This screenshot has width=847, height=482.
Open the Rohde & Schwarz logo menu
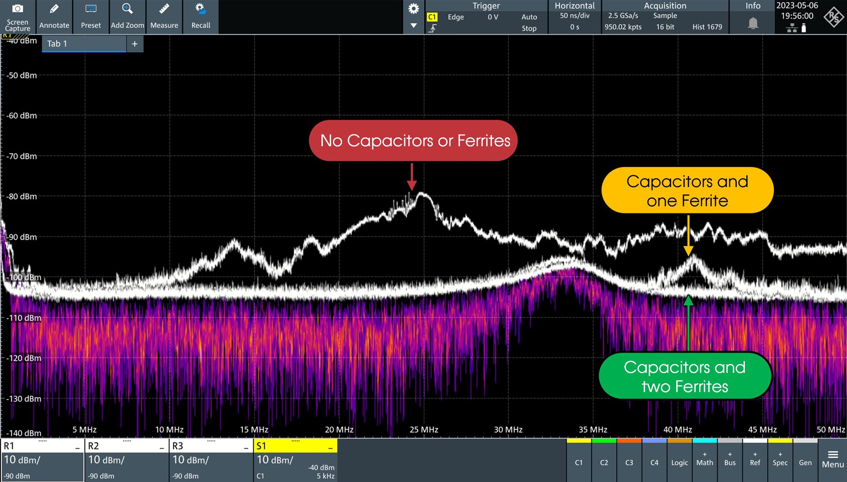pos(834,17)
